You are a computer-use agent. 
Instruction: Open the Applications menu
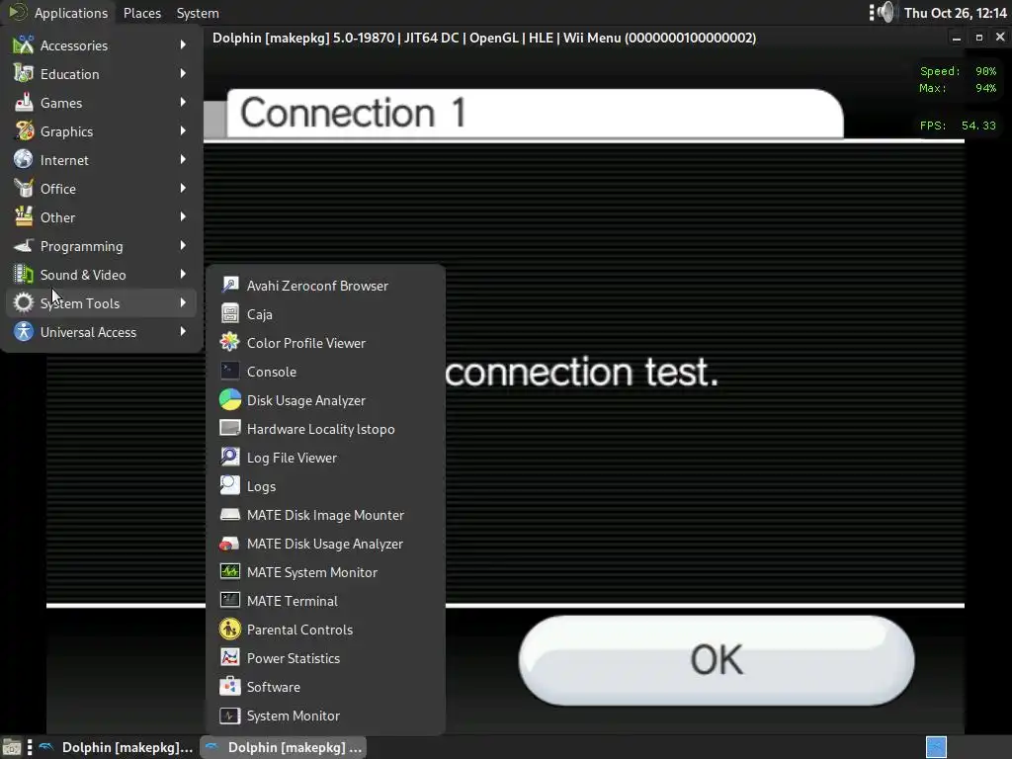tap(58, 13)
